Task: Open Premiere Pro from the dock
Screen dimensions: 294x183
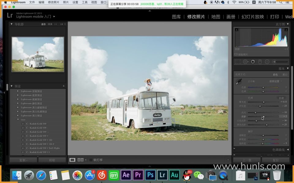Action: point(138,175)
